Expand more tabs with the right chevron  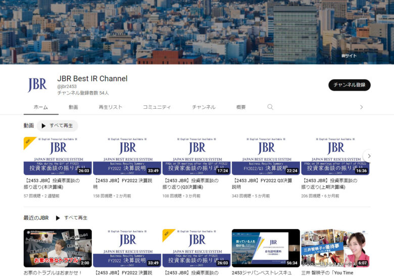pyautogui.click(x=361, y=107)
